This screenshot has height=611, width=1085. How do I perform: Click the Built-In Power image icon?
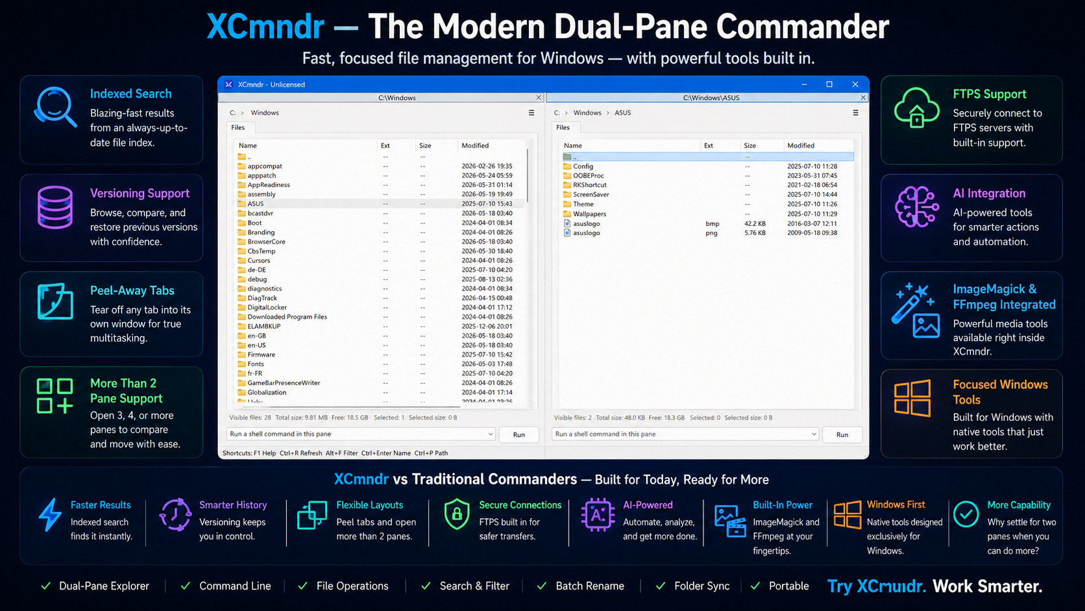[730, 521]
